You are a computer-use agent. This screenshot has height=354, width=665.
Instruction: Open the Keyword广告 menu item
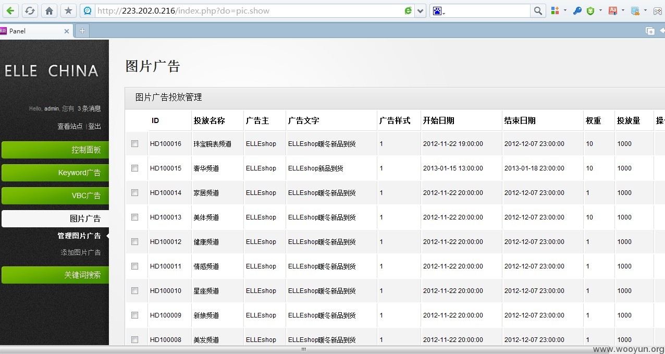coord(55,173)
